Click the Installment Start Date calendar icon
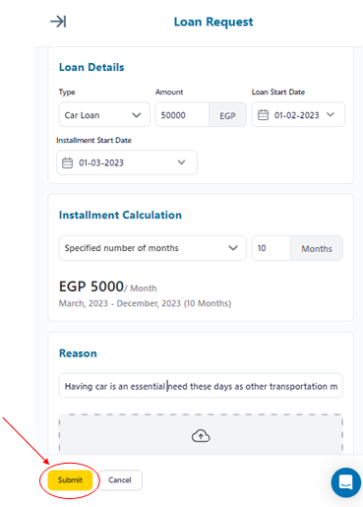Screen dimensions: 363x507 click(x=67, y=162)
